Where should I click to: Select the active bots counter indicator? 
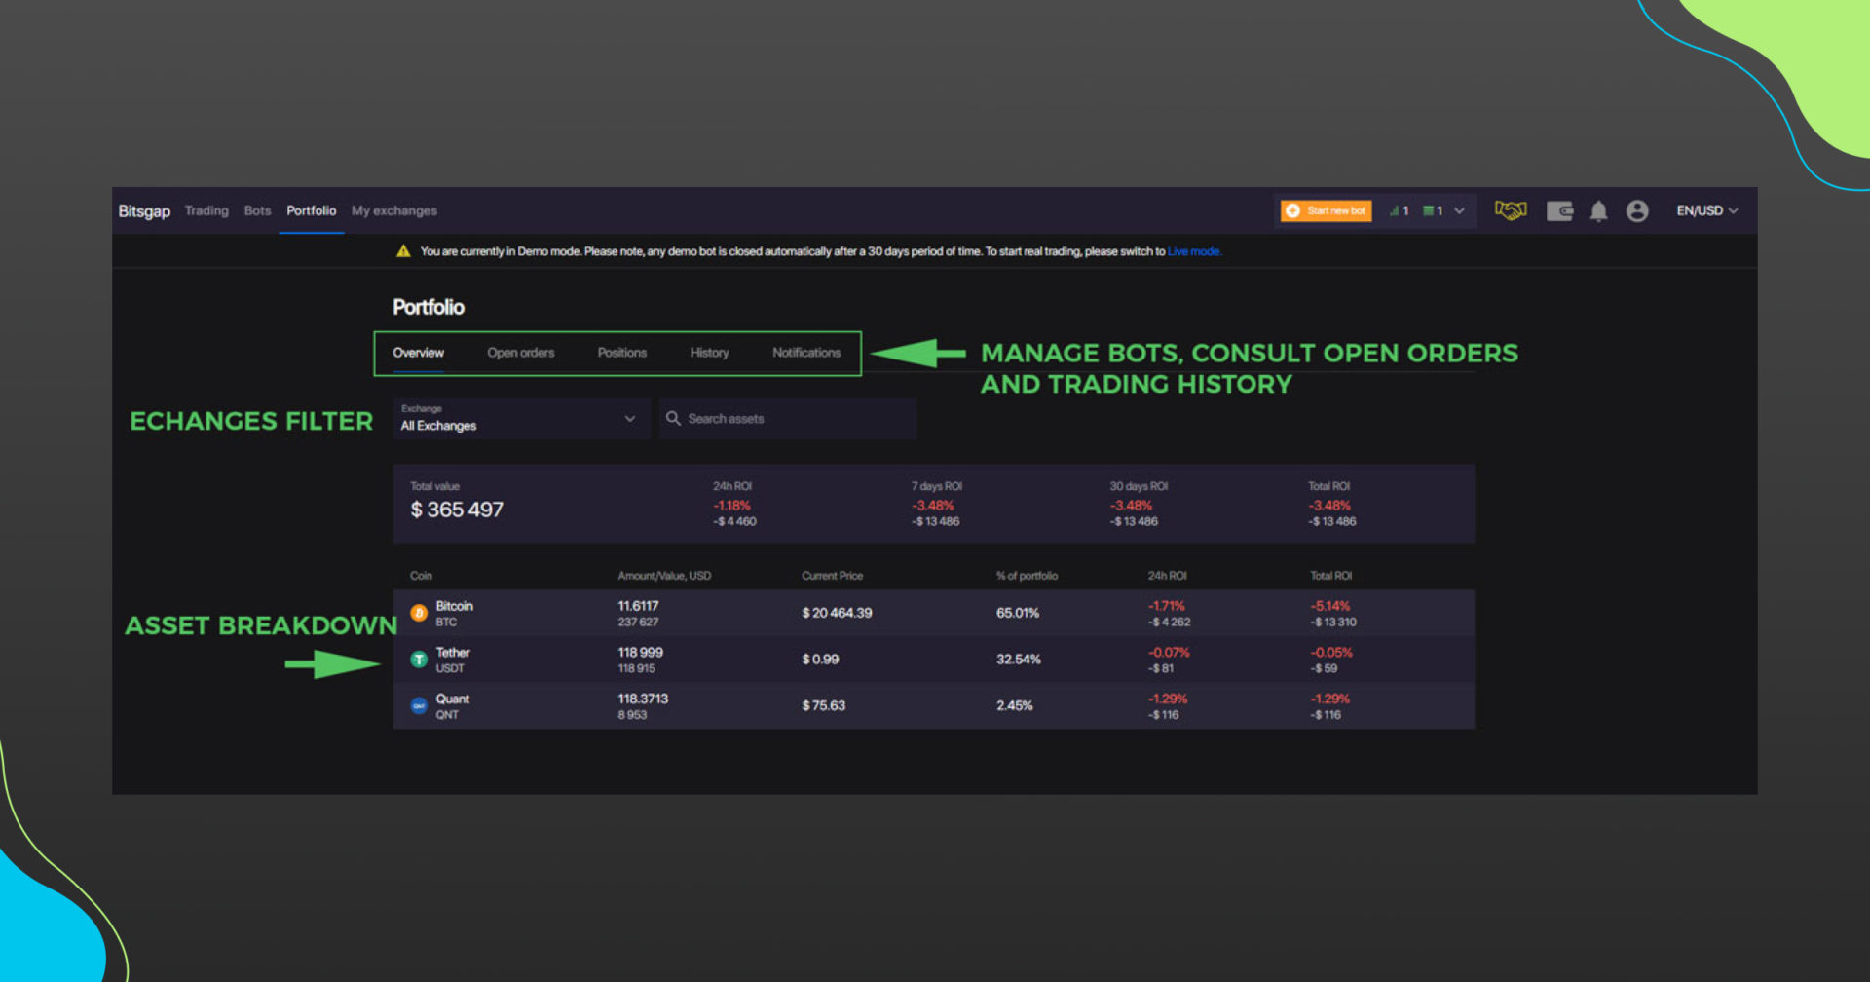(1397, 210)
